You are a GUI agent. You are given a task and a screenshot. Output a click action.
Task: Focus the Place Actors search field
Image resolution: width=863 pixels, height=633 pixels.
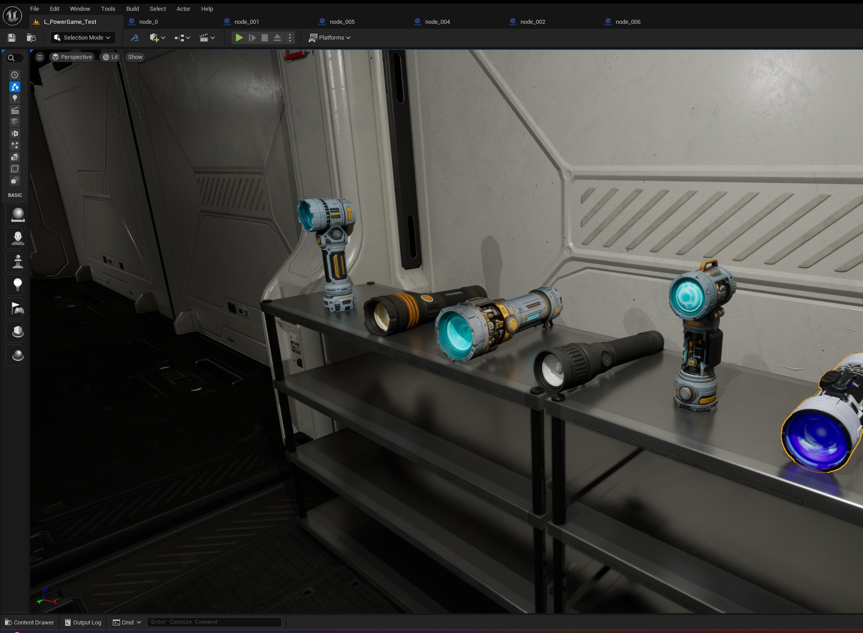(15, 58)
